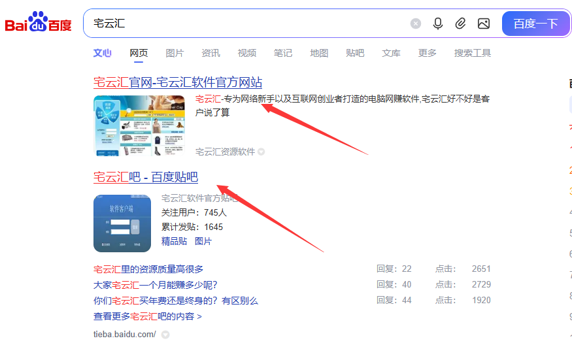Clear the search box with the X icon

pos(416,24)
